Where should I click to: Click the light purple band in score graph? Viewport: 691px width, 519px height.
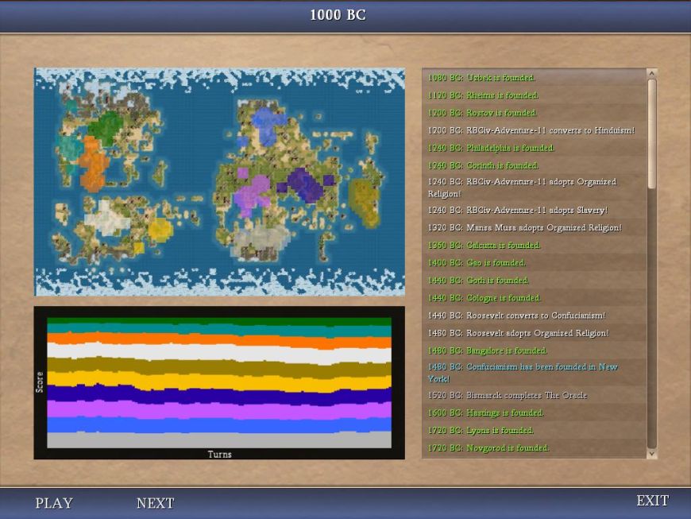[219, 410]
